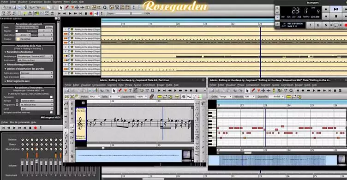Viewport: 347px width, 180px height.
Task: Click the notation overview thumbnail in Partition window
Action: pos(128,156)
